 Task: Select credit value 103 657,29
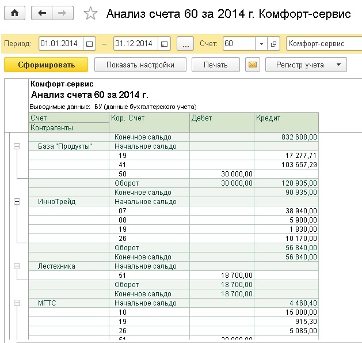[286, 165]
